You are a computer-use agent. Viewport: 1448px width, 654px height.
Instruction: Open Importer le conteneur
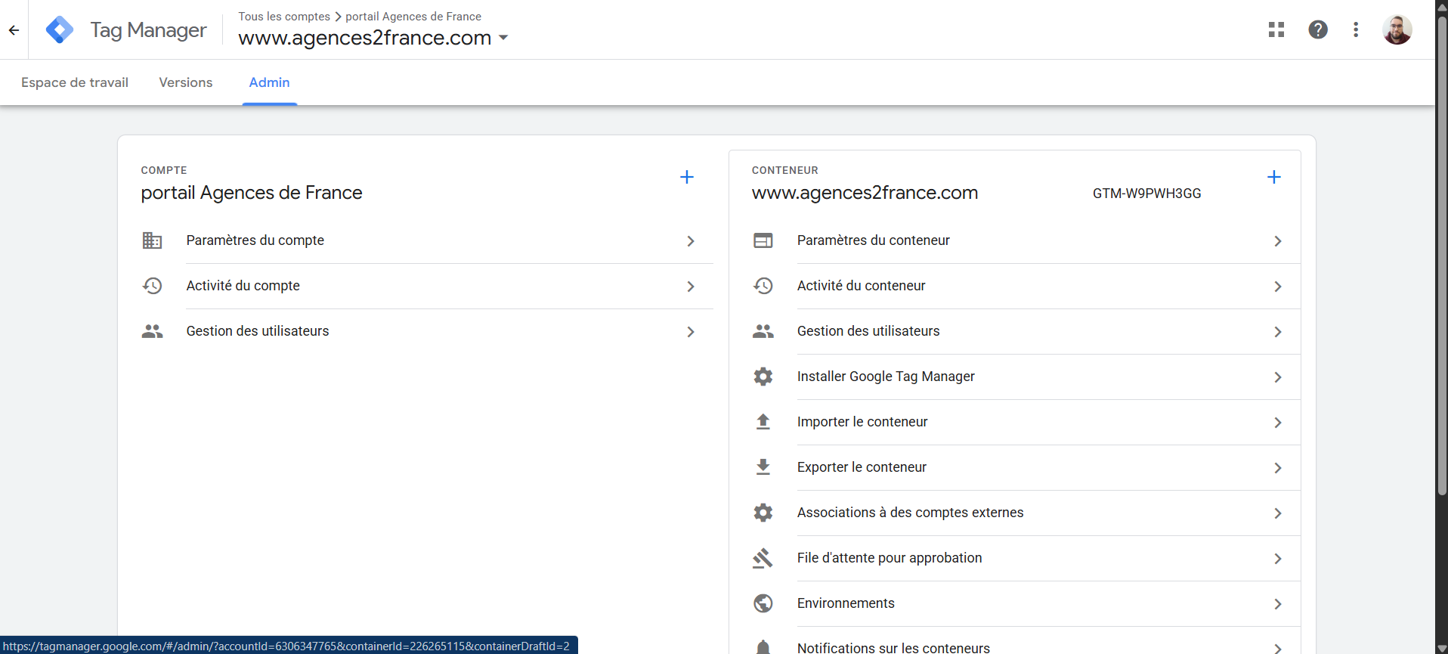[862, 422]
